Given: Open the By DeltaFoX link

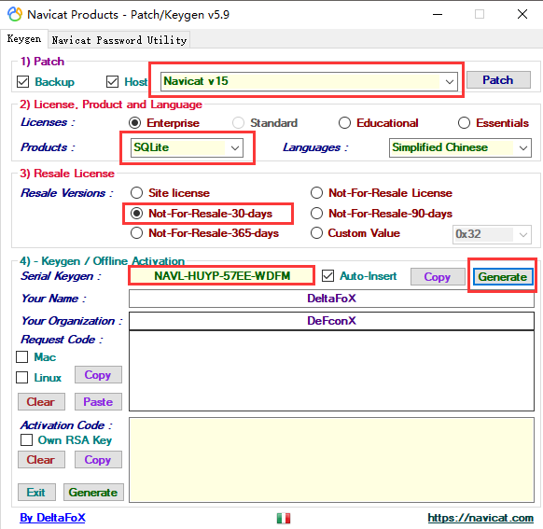Looking at the screenshot, I should (x=52, y=518).
